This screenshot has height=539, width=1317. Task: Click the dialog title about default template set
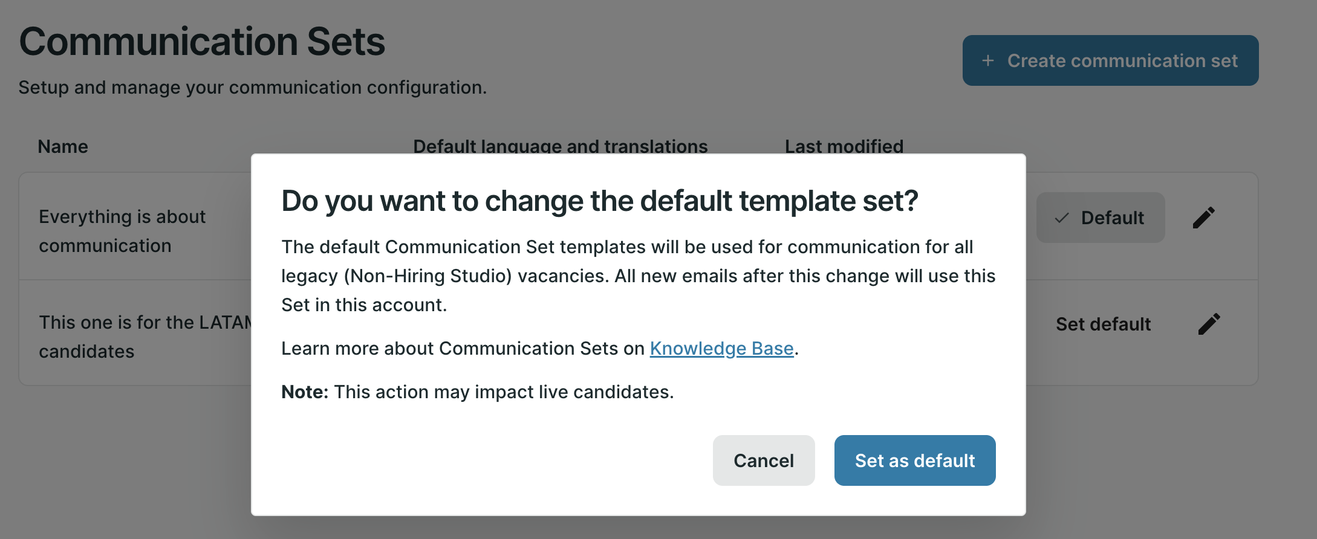[599, 201]
